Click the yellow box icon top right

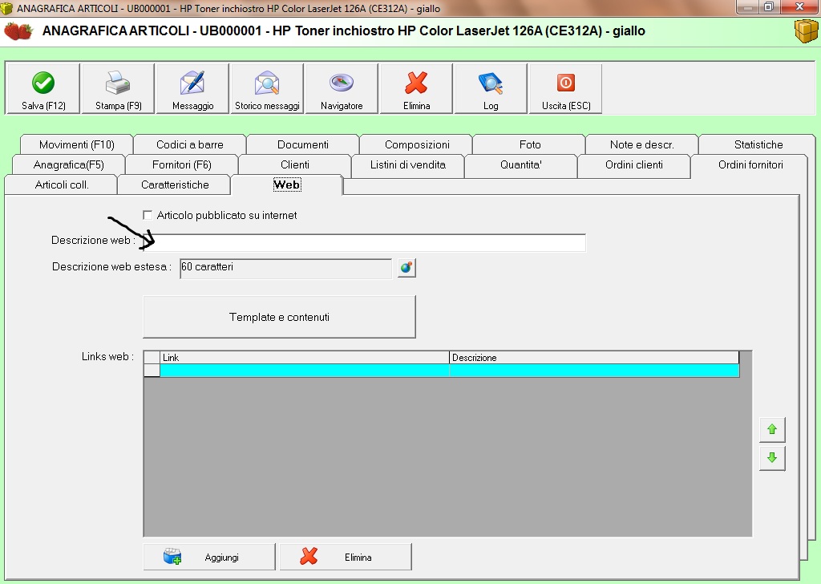click(x=806, y=31)
